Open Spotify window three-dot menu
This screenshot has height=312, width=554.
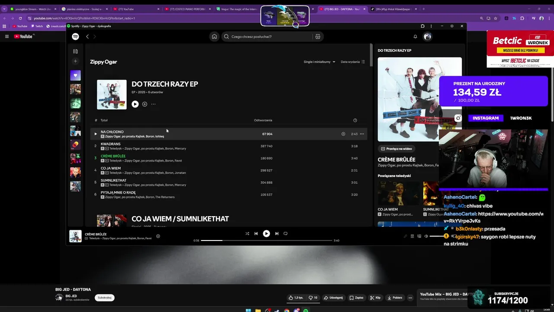tap(431, 26)
